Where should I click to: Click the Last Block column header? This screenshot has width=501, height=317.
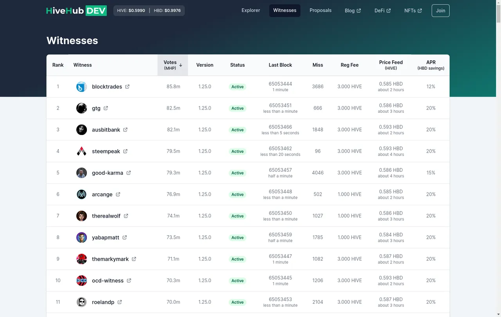pos(280,65)
